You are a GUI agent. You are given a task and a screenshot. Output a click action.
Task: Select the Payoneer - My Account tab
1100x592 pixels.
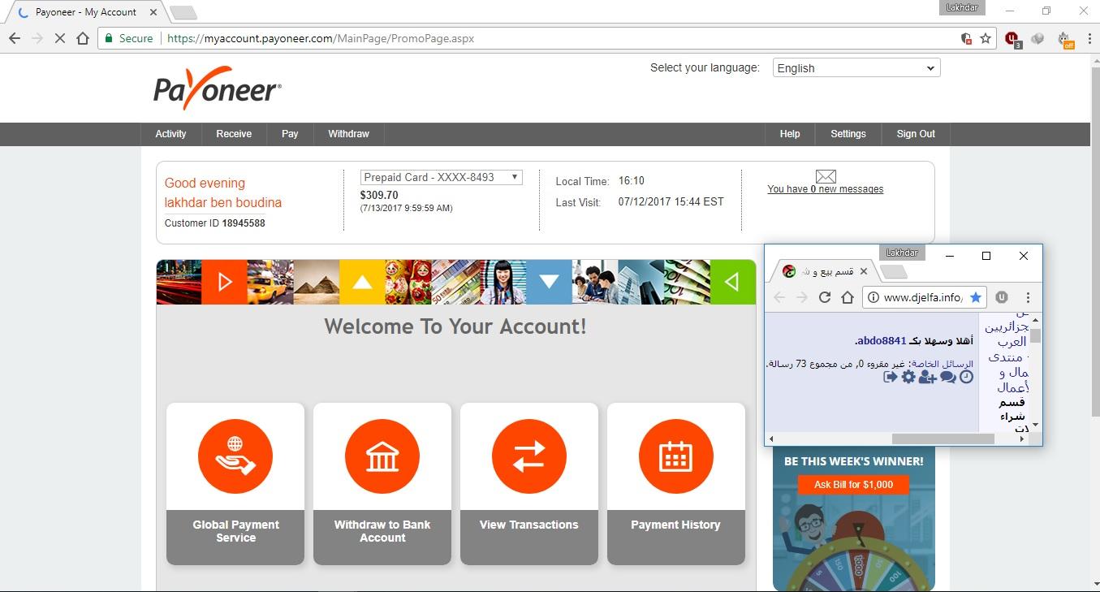pyautogui.click(x=84, y=12)
